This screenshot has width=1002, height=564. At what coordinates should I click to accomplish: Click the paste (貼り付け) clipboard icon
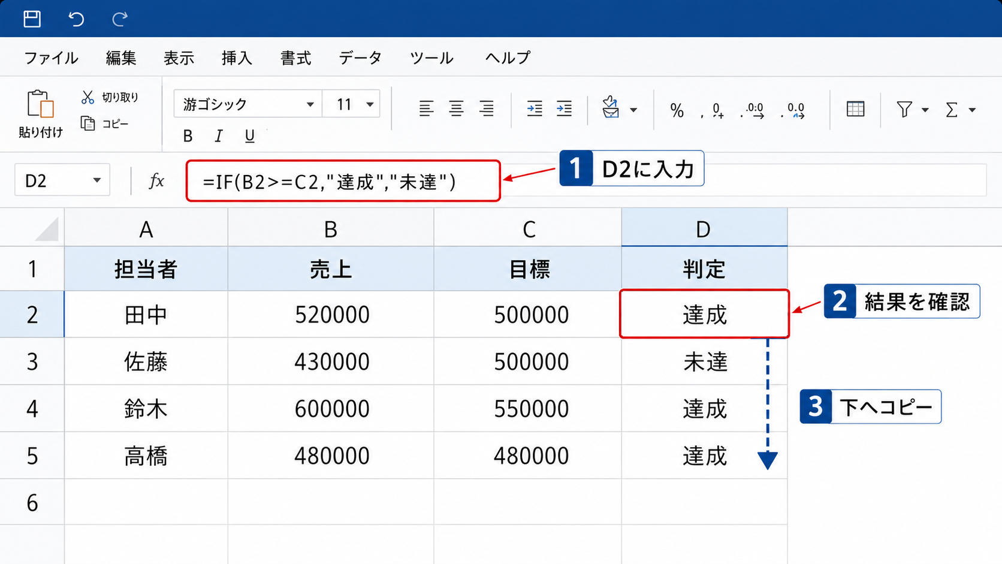[40, 104]
